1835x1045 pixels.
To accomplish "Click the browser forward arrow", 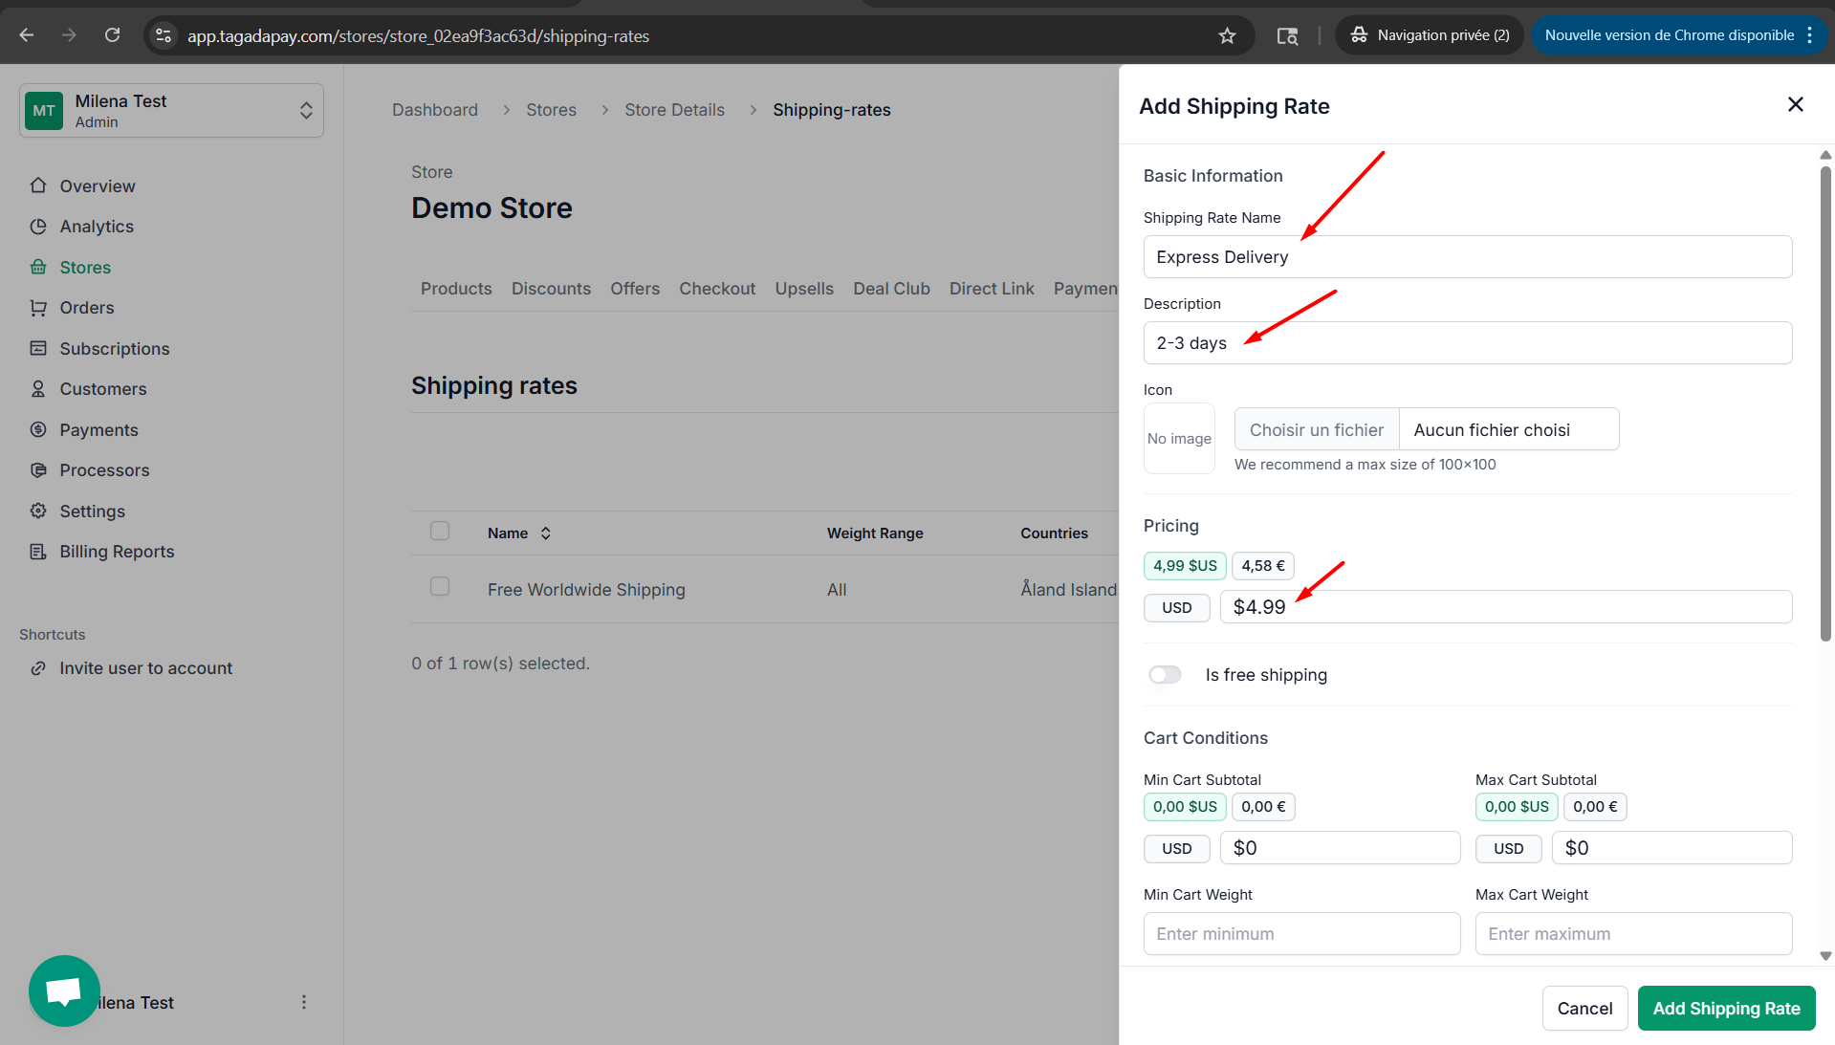I will (x=69, y=35).
